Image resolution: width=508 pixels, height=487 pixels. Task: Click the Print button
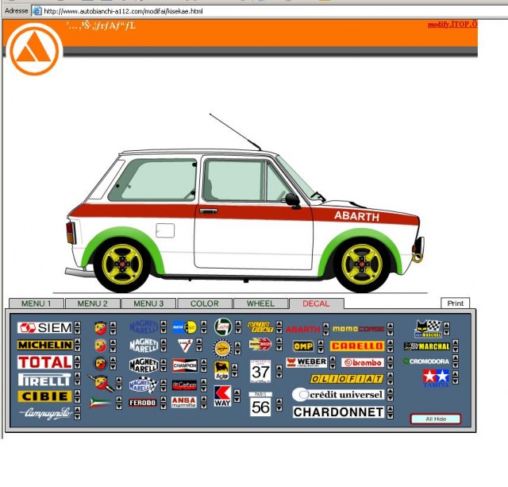coord(455,303)
